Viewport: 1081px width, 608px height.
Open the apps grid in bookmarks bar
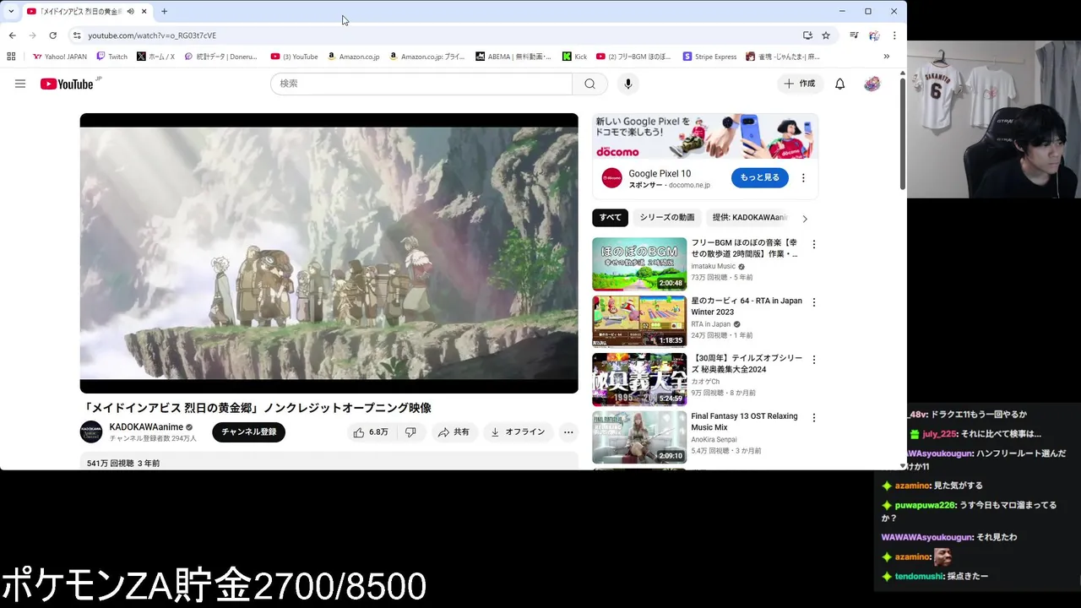click(x=11, y=57)
